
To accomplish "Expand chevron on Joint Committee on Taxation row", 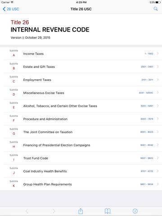I will (x=158, y=132).
